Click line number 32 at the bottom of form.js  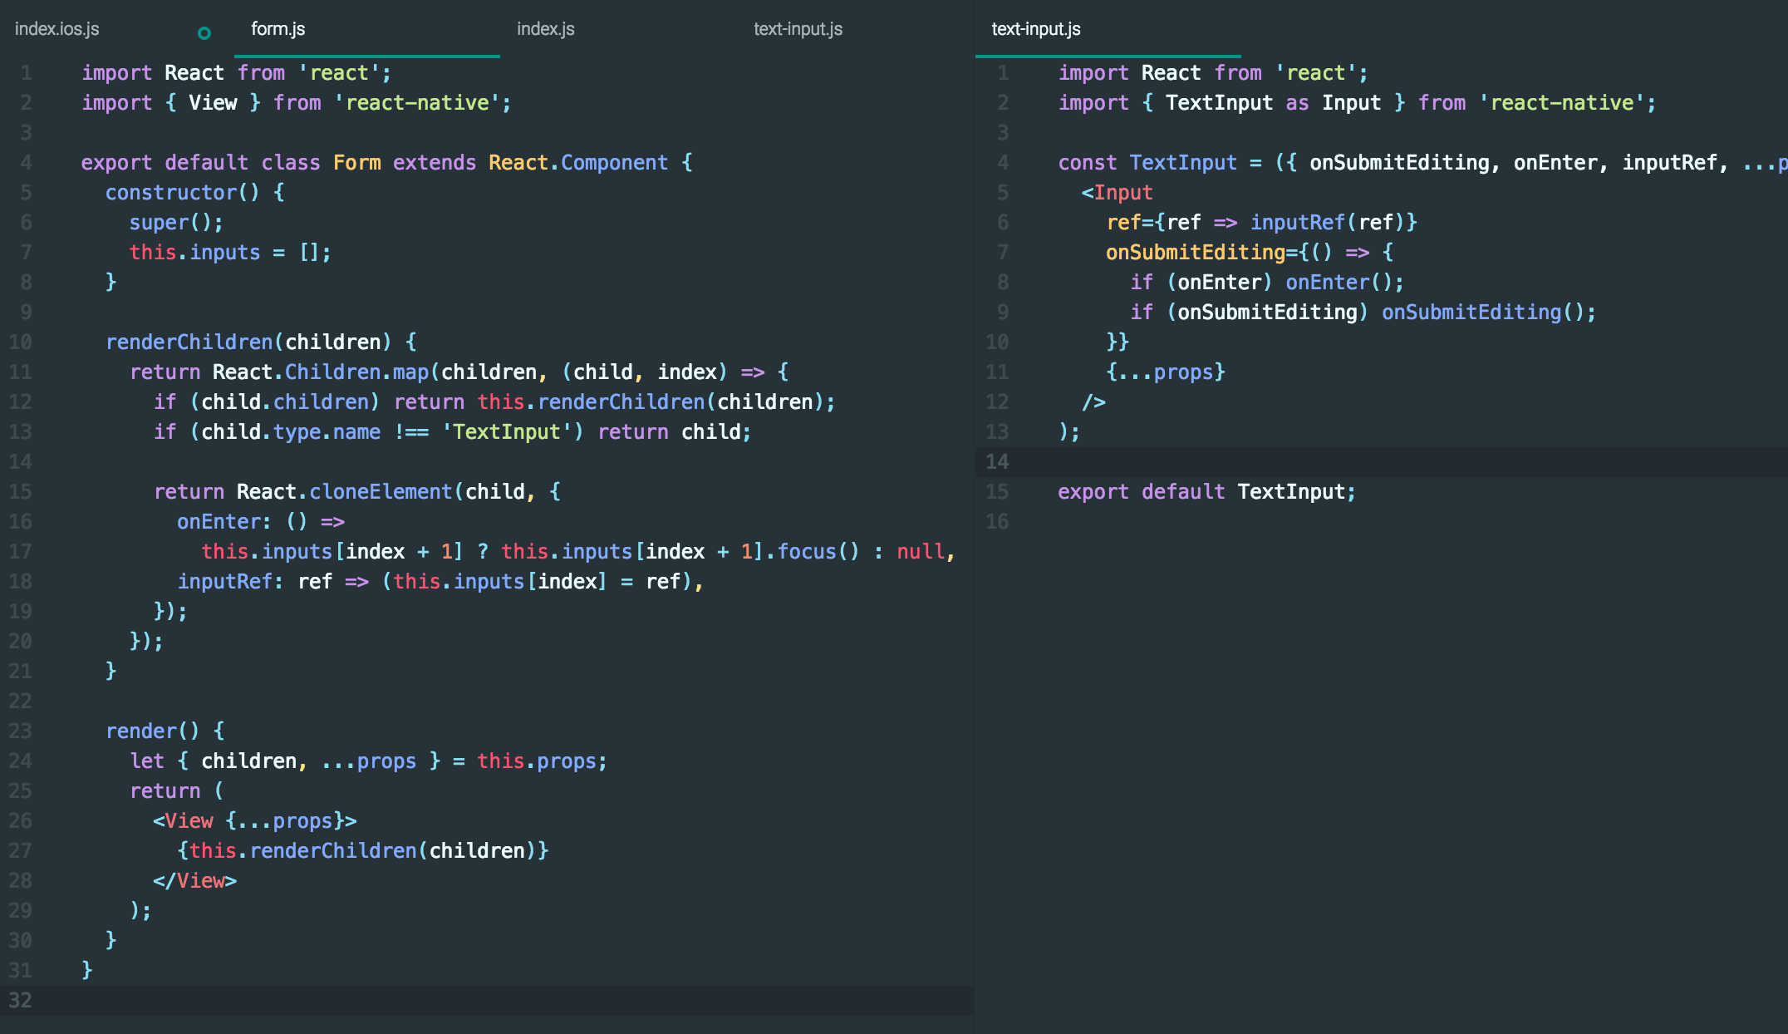pos(19,1001)
